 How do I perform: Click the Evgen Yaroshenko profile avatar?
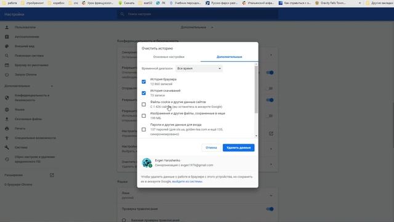tap(147, 163)
